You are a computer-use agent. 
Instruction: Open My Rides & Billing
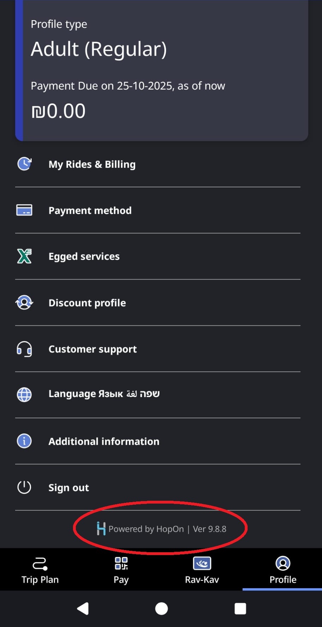tap(92, 164)
